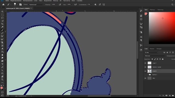175x98 pixels.
Task: Select the Type tool
Action: click(2, 64)
